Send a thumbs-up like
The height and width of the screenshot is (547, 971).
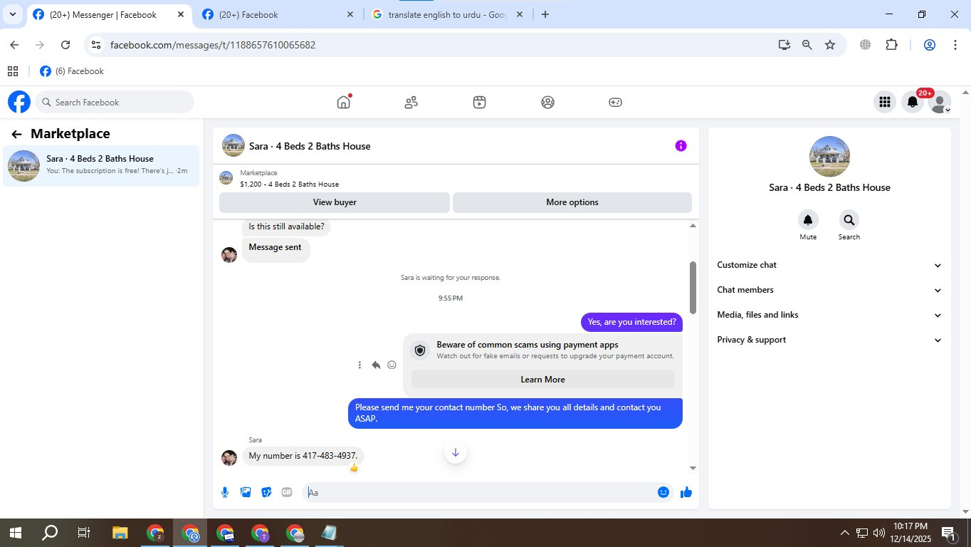tap(686, 492)
